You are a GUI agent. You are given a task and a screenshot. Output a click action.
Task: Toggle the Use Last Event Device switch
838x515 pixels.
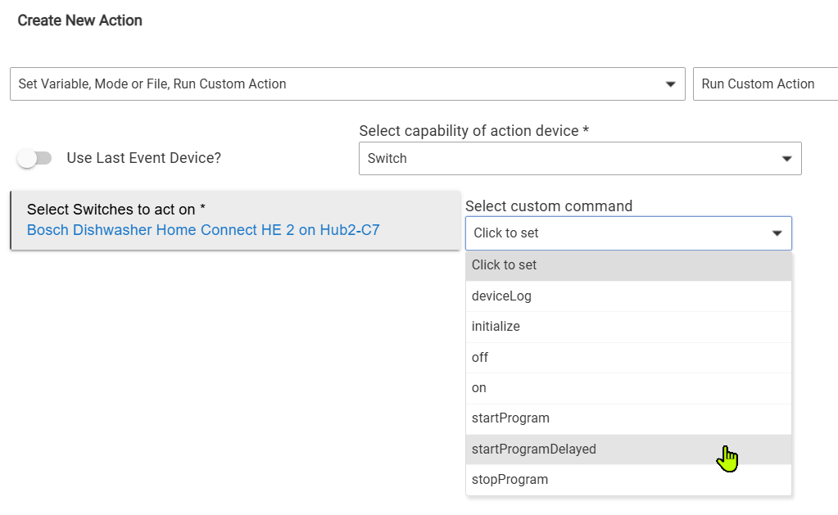(34, 158)
